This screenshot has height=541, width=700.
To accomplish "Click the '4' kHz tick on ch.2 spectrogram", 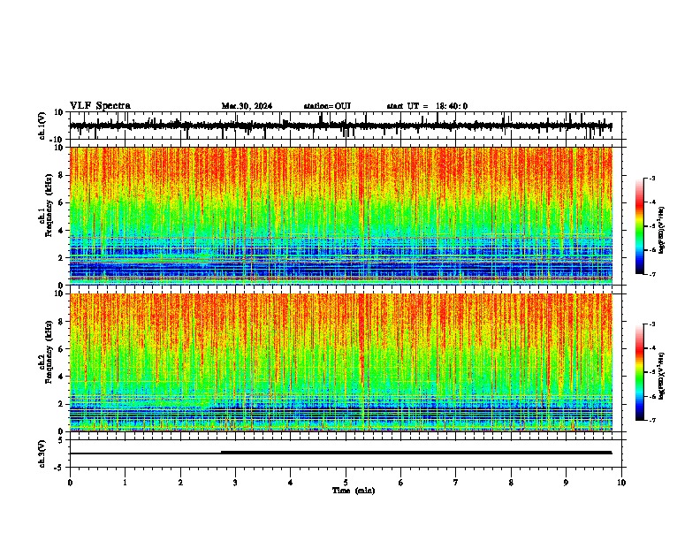I will (61, 377).
